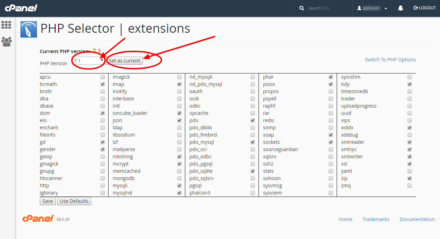Open the Home footer link
The image size is (440, 239).
(x=345, y=219)
